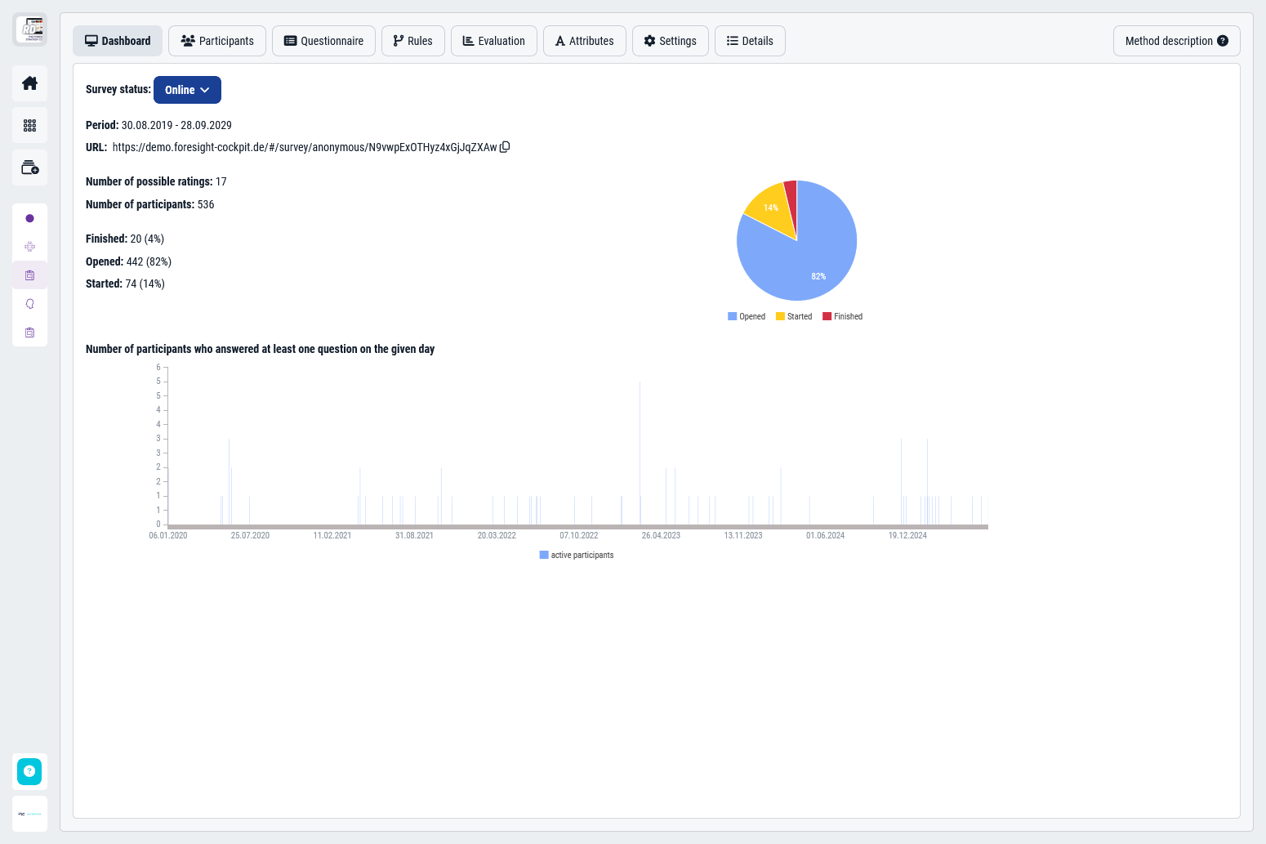Copy the survey URL to clipboard
Screen dimensions: 1266x844
505,147
